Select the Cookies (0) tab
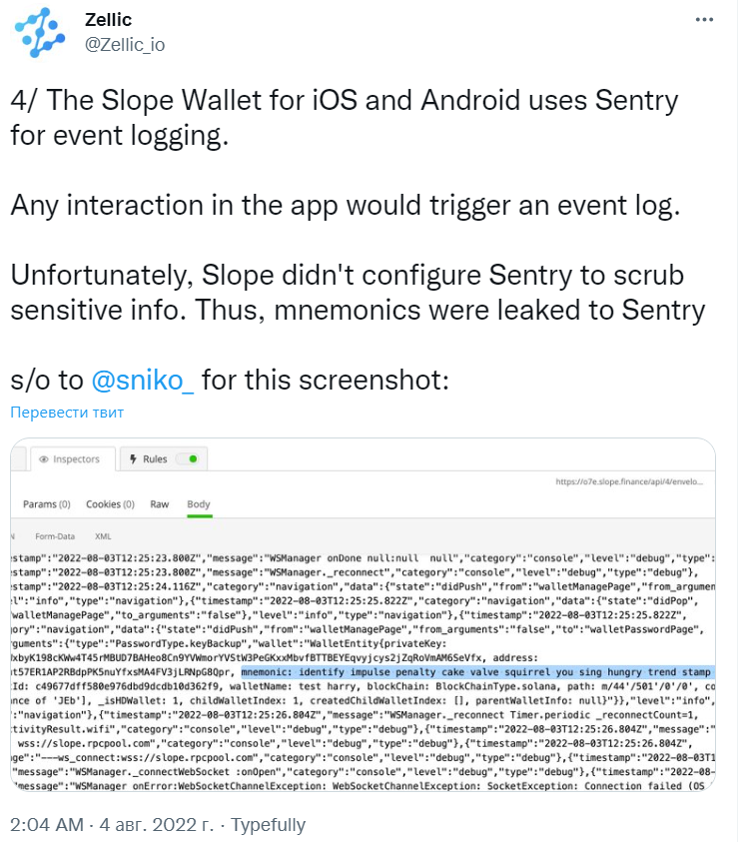The height and width of the screenshot is (842, 747). point(110,504)
